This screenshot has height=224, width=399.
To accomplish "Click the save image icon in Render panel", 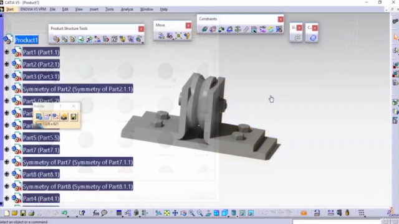I will click(74, 116).
